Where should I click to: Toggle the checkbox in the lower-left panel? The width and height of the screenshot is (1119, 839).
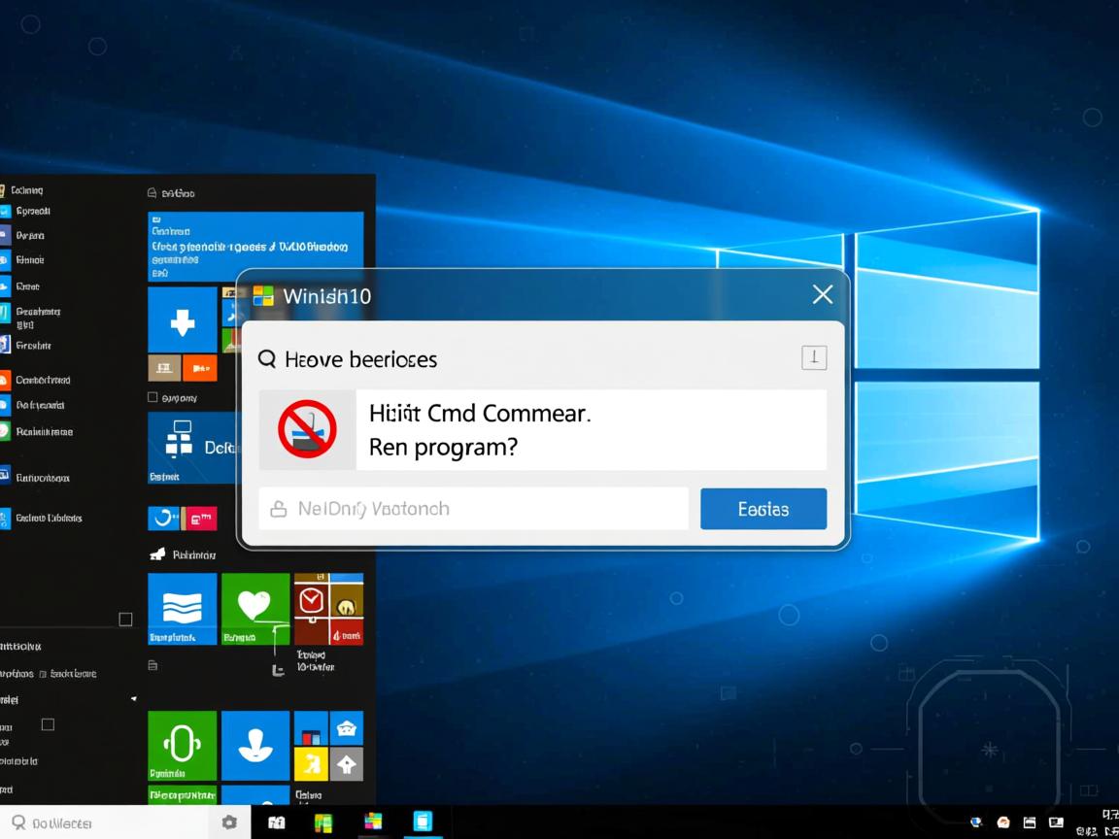48,724
